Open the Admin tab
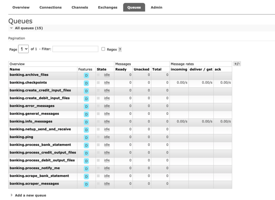This screenshot has width=275, height=200. [x=157, y=7]
